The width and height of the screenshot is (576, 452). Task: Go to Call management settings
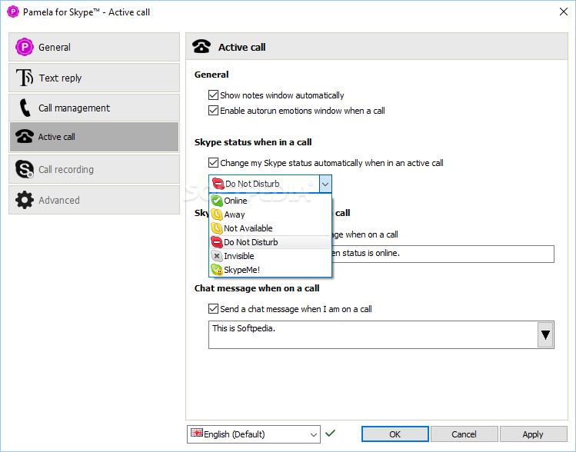[94, 108]
